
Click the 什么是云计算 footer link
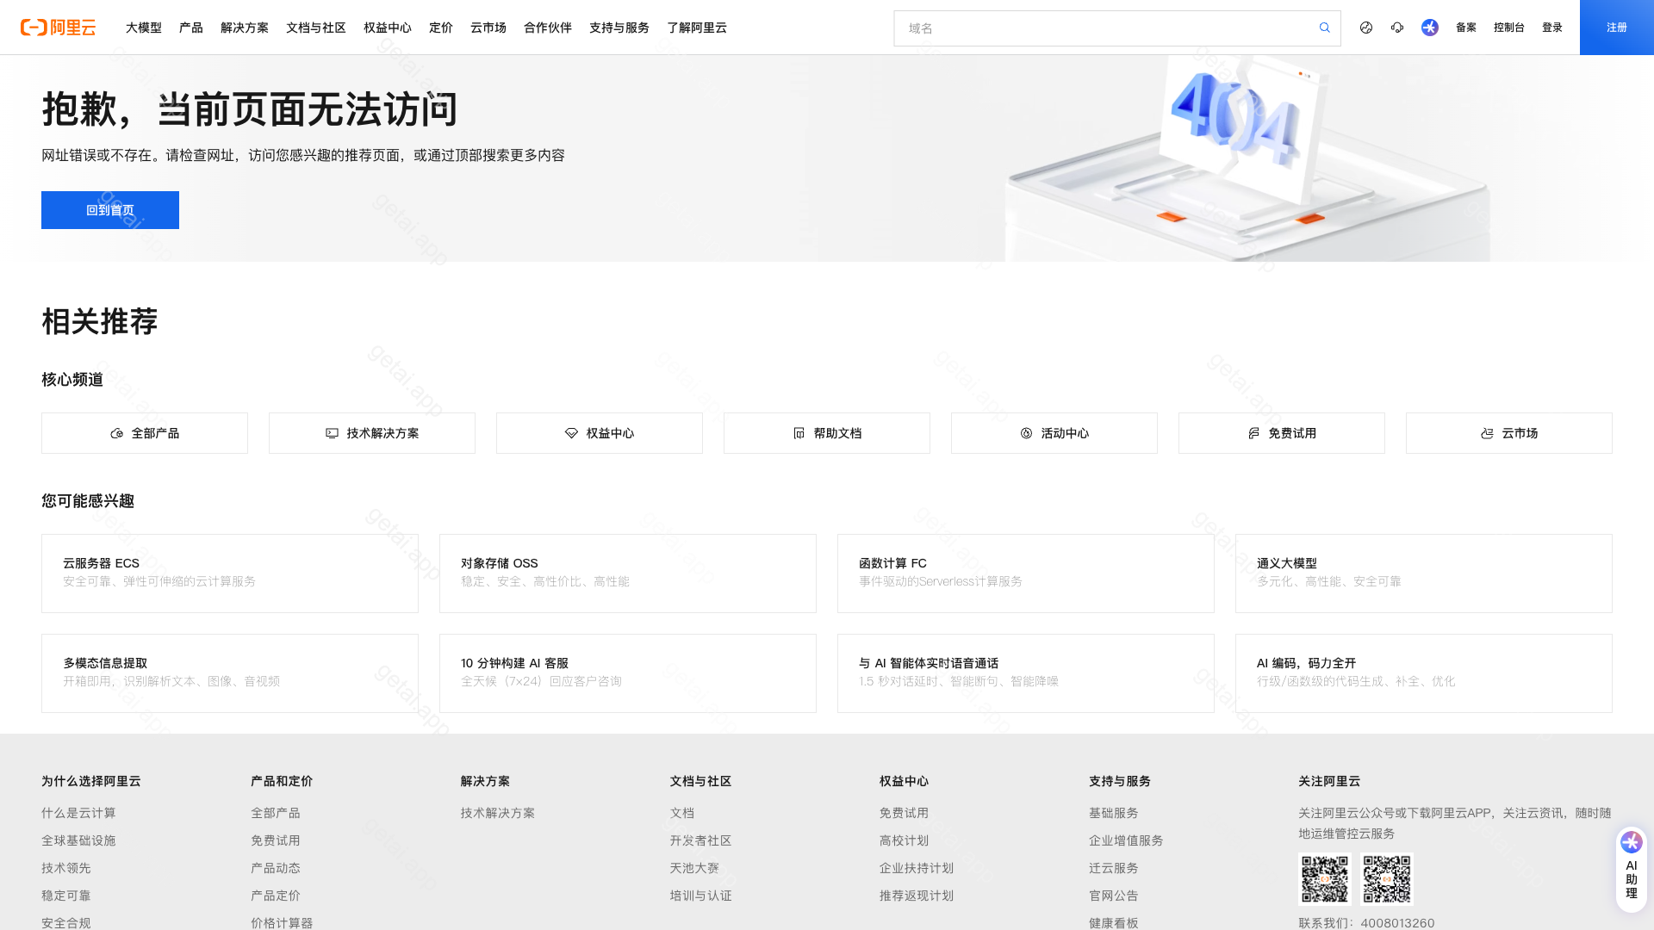pos(78,813)
